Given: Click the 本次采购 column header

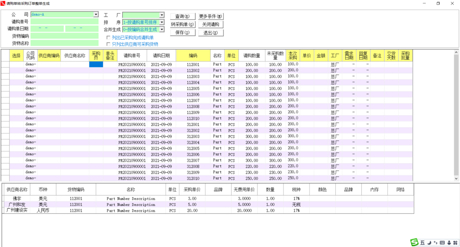Looking at the screenshot, I should (293, 55).
